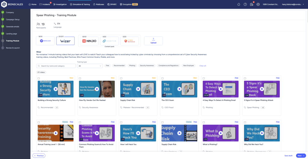Open settings gear icon
The width and height of the screenshot is (308, 159).
point(258,4)
